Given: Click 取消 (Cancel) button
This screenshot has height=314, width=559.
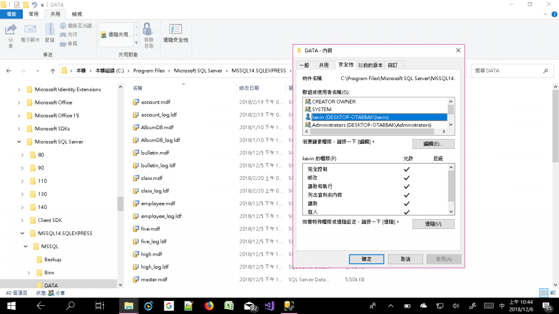Looking at the screenshot, I should click(406, 259).
